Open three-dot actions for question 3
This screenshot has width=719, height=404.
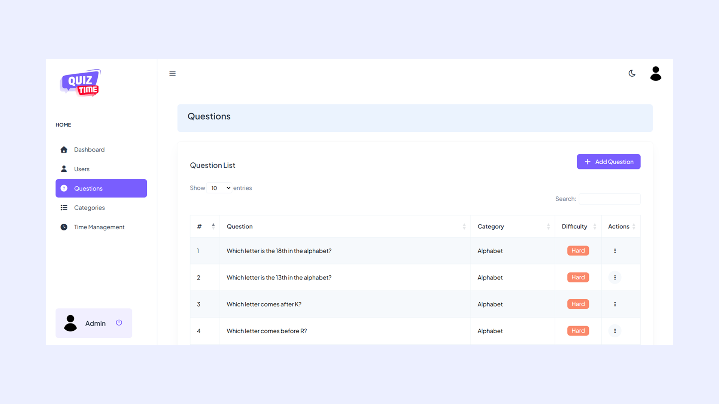pos(615,304)
